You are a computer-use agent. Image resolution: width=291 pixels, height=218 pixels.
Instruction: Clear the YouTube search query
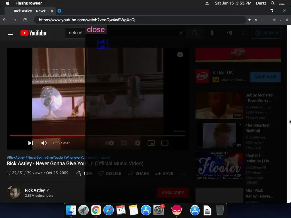(181, 33)
